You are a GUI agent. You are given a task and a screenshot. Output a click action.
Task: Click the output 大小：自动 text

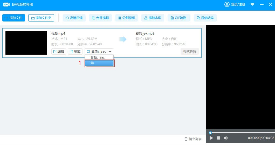169,39
